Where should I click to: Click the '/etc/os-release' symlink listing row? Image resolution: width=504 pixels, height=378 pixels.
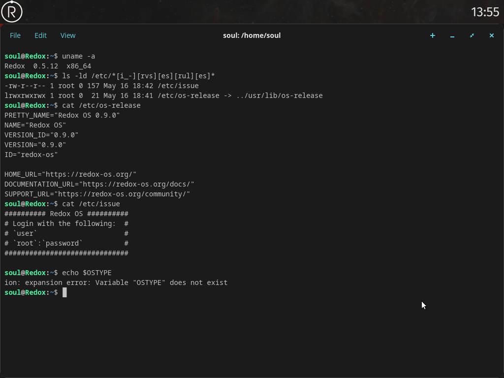point(163,96)
